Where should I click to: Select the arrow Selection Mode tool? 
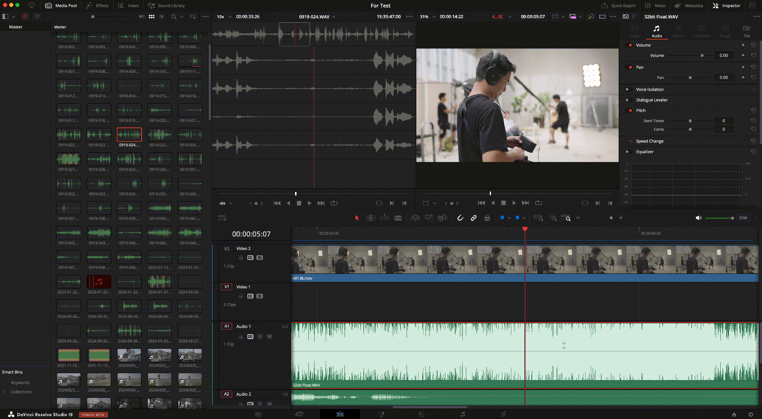[357, 218]
